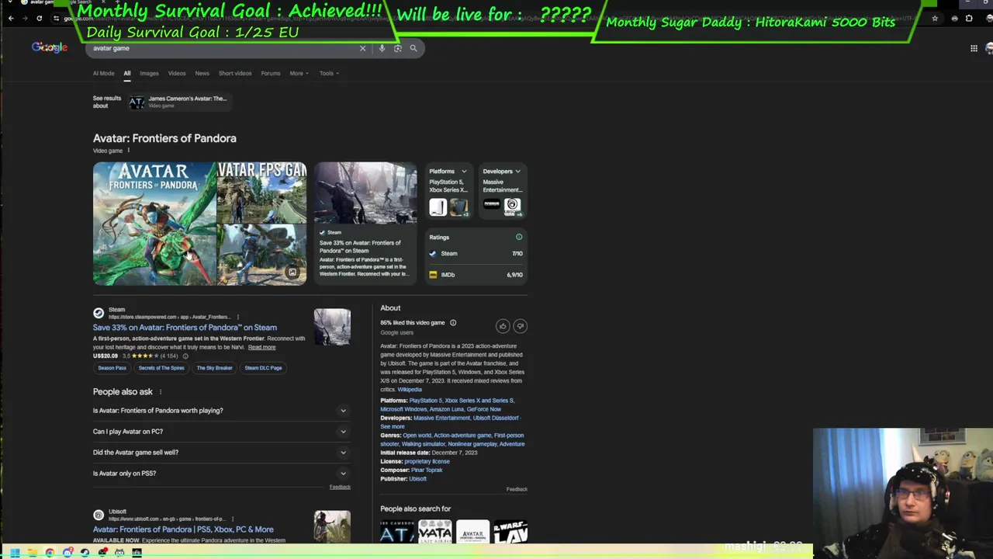Click the Steam 7/10 rating row
Image resolution: width=993 pixels, height=559 pixels.
click(476, 254)
